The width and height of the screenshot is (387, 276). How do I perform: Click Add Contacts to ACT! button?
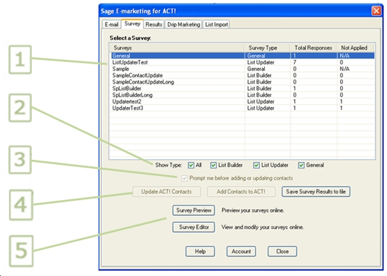241,192
